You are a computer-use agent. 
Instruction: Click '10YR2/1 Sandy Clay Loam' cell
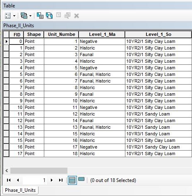point(158,147)
